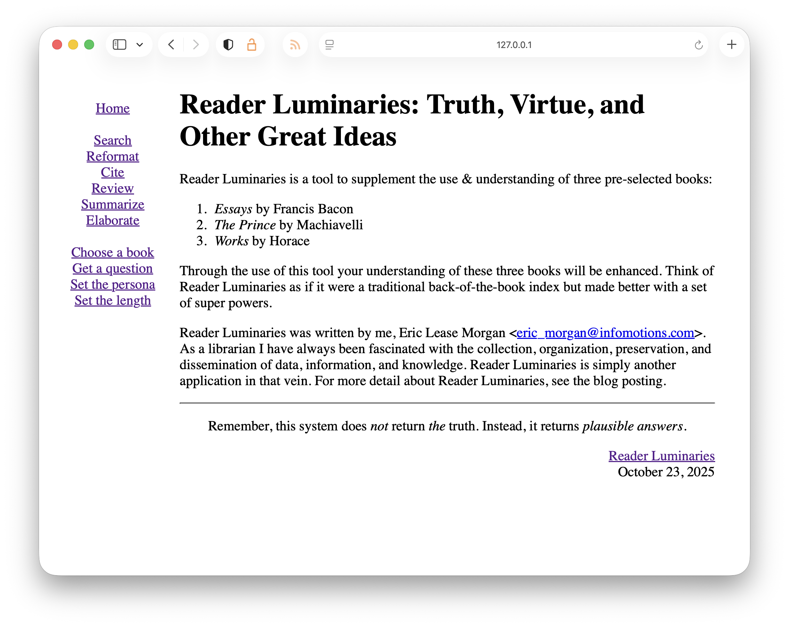789x627 pixels.
Task: Open the privacy shield icon
Action: coord(228,45)
